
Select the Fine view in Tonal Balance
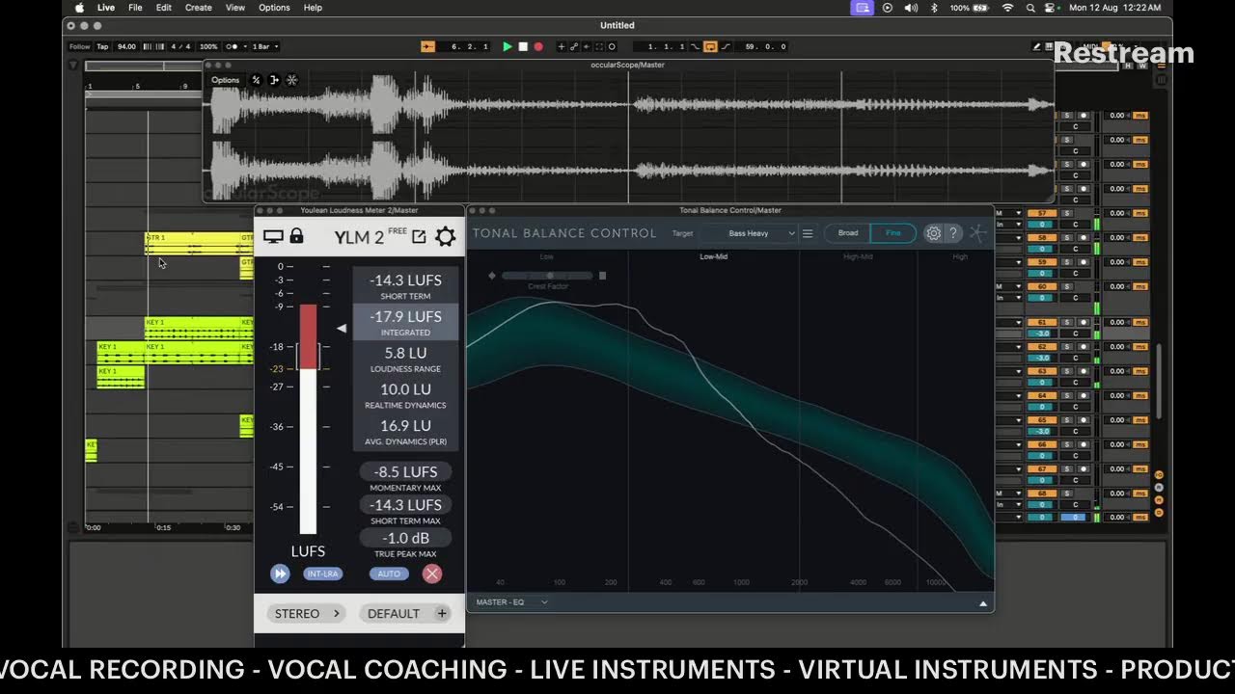pos(893,233)
